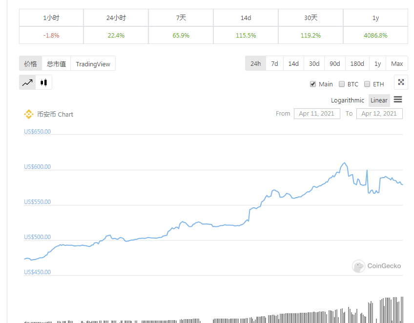The width and height of the screenshot is (414, 323).
Task: Click the Binance coin logo
Action: [29, 114]
